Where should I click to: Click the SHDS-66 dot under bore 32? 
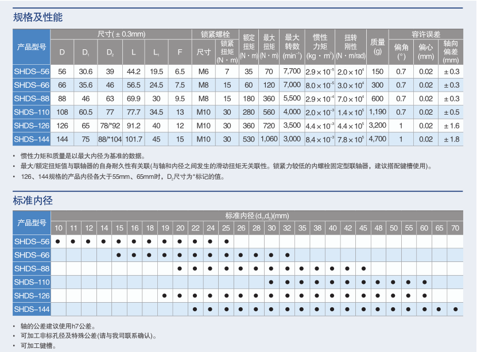tap(286, 255)
